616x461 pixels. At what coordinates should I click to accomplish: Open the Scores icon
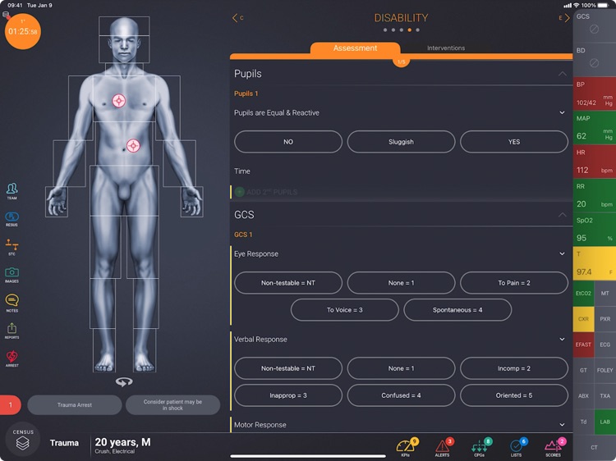554,447
